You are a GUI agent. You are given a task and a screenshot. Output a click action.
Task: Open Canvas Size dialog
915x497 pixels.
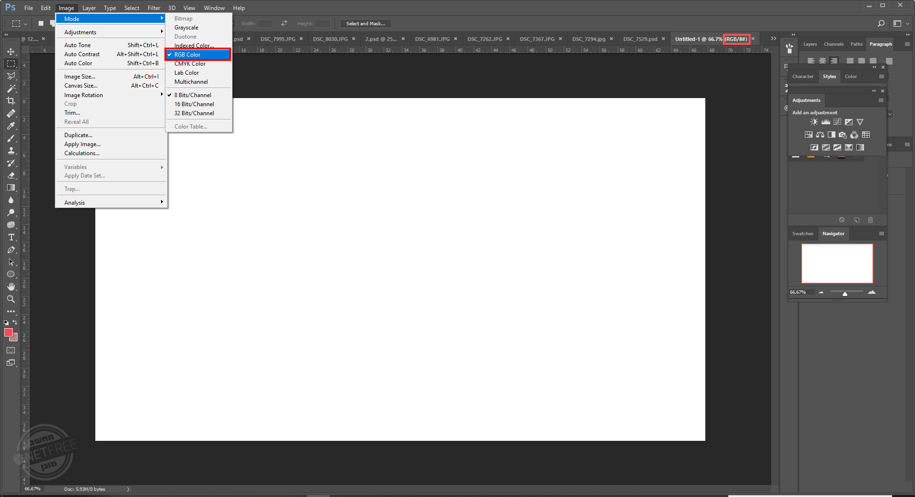pos(111,86)
